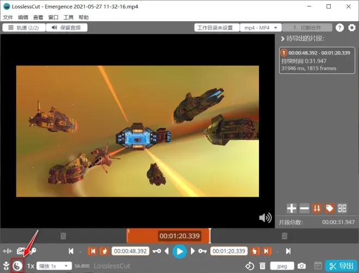This screenshot has height=273, width=359.
Task: Click the yin-yang invert segments icon
Action: point(17,266)
